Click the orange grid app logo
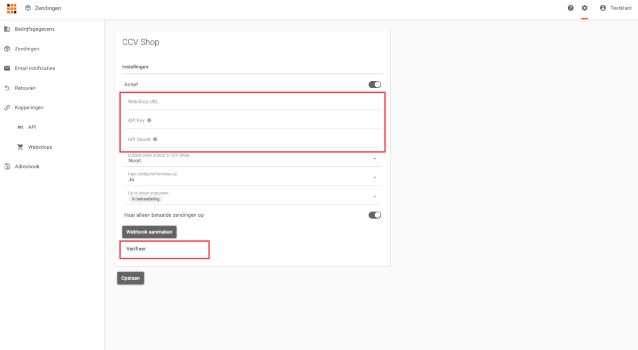638x350 pixels. 12,8
